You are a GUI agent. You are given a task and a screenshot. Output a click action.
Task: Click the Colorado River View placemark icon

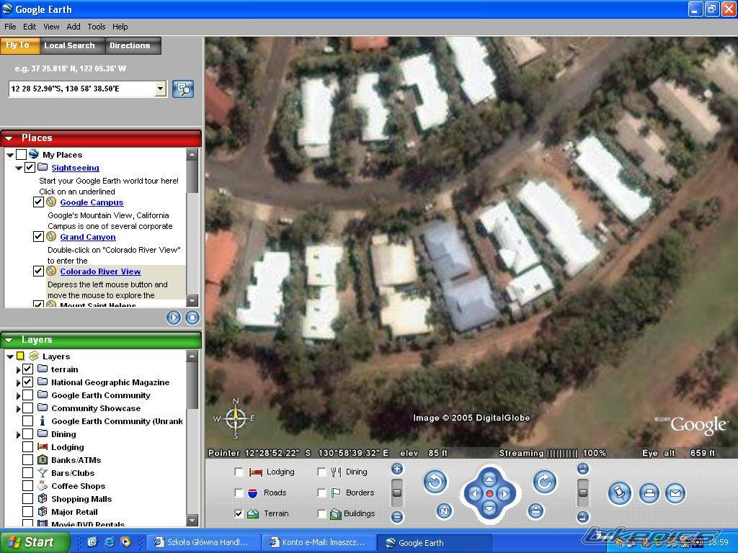[51, 271]
